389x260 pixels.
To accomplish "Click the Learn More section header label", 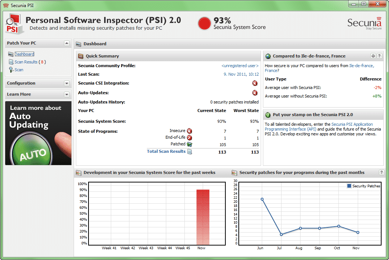I will (19, 94).
